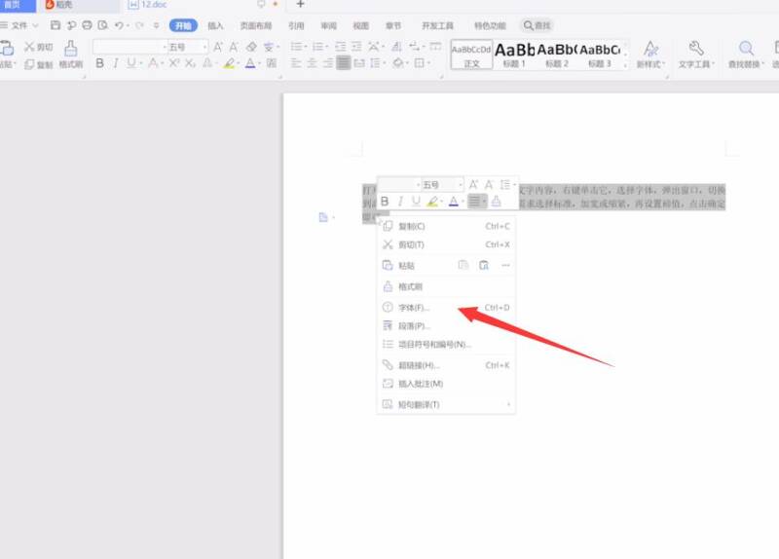Click the Save icon in quick access toolbar
The width and height of the screenshot is (779, 559).
pos(56,25)
